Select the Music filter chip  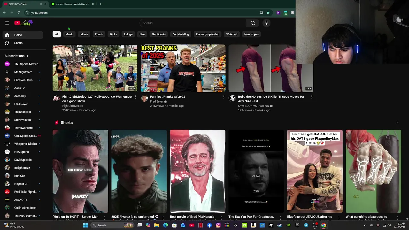click(69, 34)
